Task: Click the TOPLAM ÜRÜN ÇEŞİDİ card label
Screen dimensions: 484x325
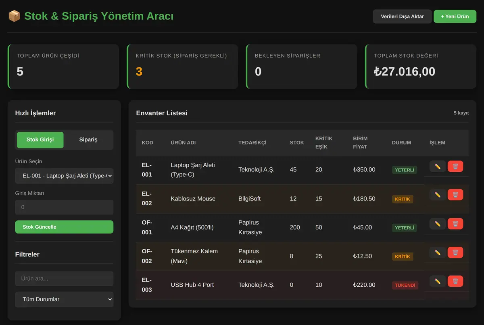Action: pyautogui.click(x=48, y=56)
